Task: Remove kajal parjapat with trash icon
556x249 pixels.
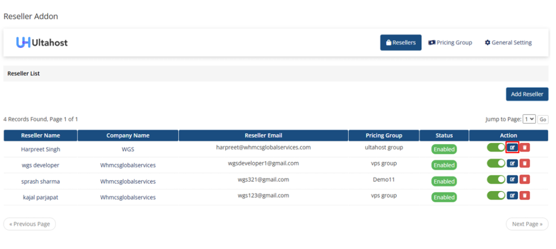Action: [x=525, y=196]
